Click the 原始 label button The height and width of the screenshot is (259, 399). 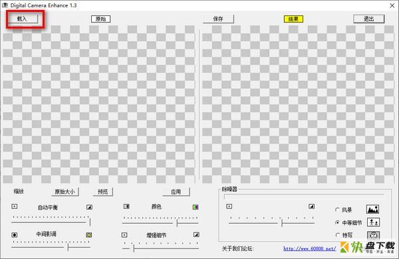tap(101, 19)
